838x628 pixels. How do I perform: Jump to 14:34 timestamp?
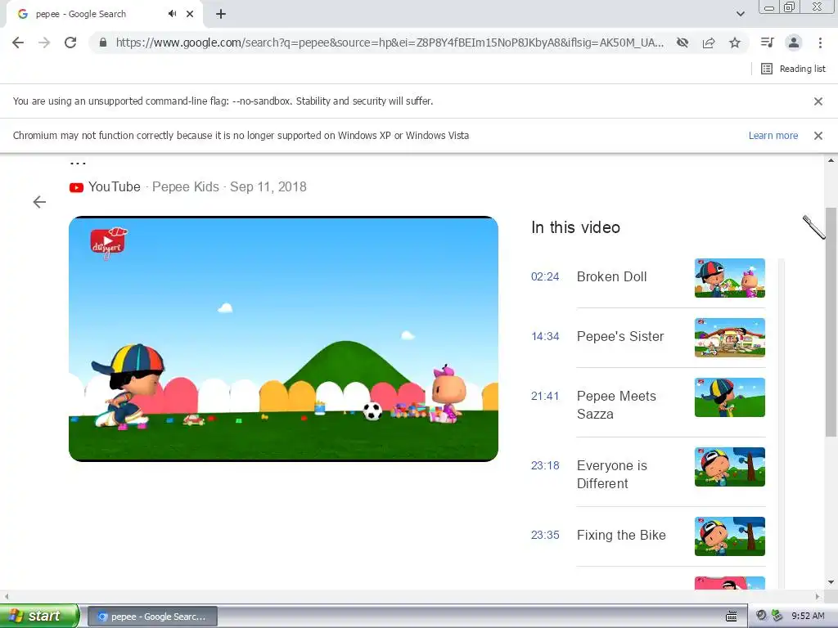(544, 336)
